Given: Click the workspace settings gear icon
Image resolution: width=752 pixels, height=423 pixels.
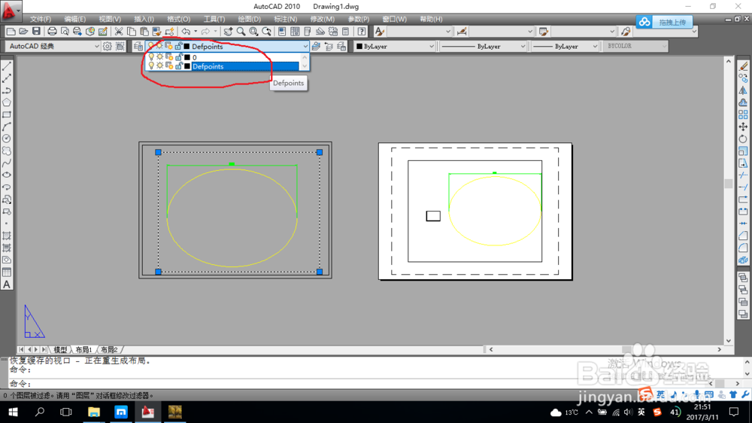Looking at the screenshot, I should point(108,46).
